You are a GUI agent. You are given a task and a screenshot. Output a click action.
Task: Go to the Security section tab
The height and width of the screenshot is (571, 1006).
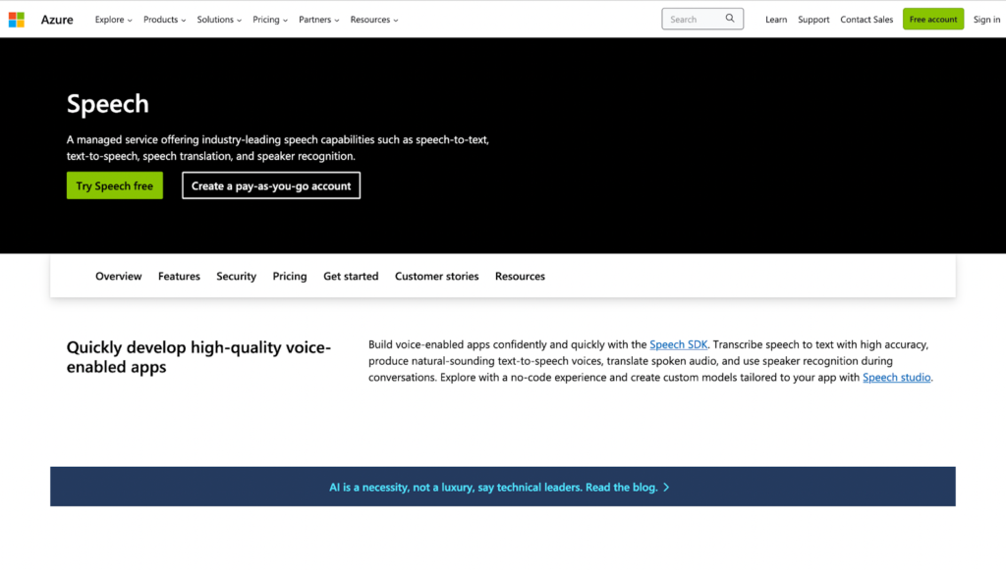236,277
